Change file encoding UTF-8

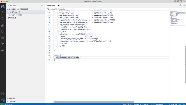pyautogui.click(x=145, y=104)
